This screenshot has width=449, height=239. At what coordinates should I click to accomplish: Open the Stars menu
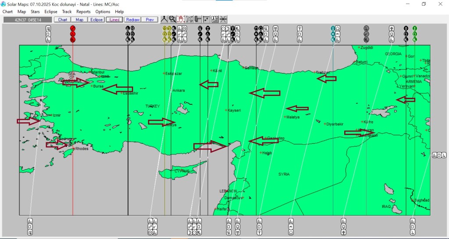tap(35, 11)
